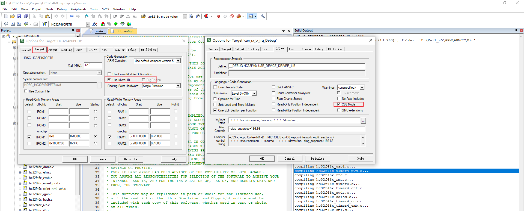
Task: Click the Download (LOAD) to flash icon
Action: pyautogui.click(x=44, y=24)
